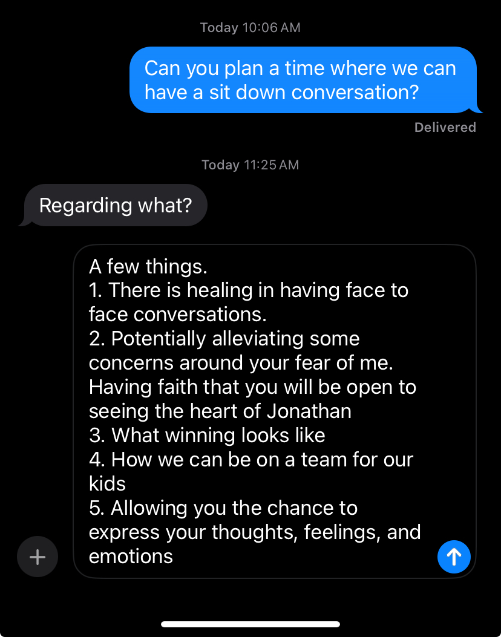Open the plus attachments menu
The image size is (501, 637).
(x=38, y=557)
